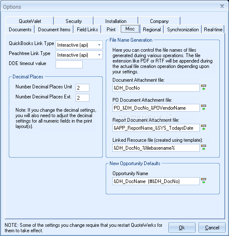
Task: Switch to the Security tab
Action: point(74,21)
